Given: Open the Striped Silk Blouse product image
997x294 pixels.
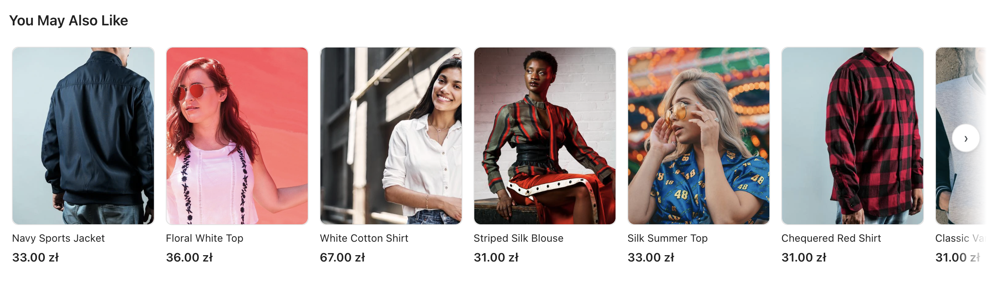Looking at the screenshot, I should click(545, 136).
